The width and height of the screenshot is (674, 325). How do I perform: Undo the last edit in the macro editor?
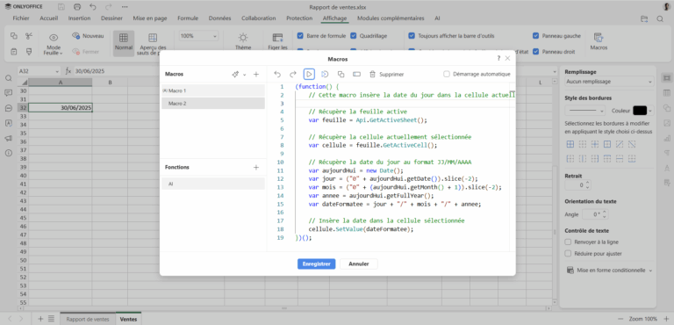pyautogui.click(x=277, y=74)
